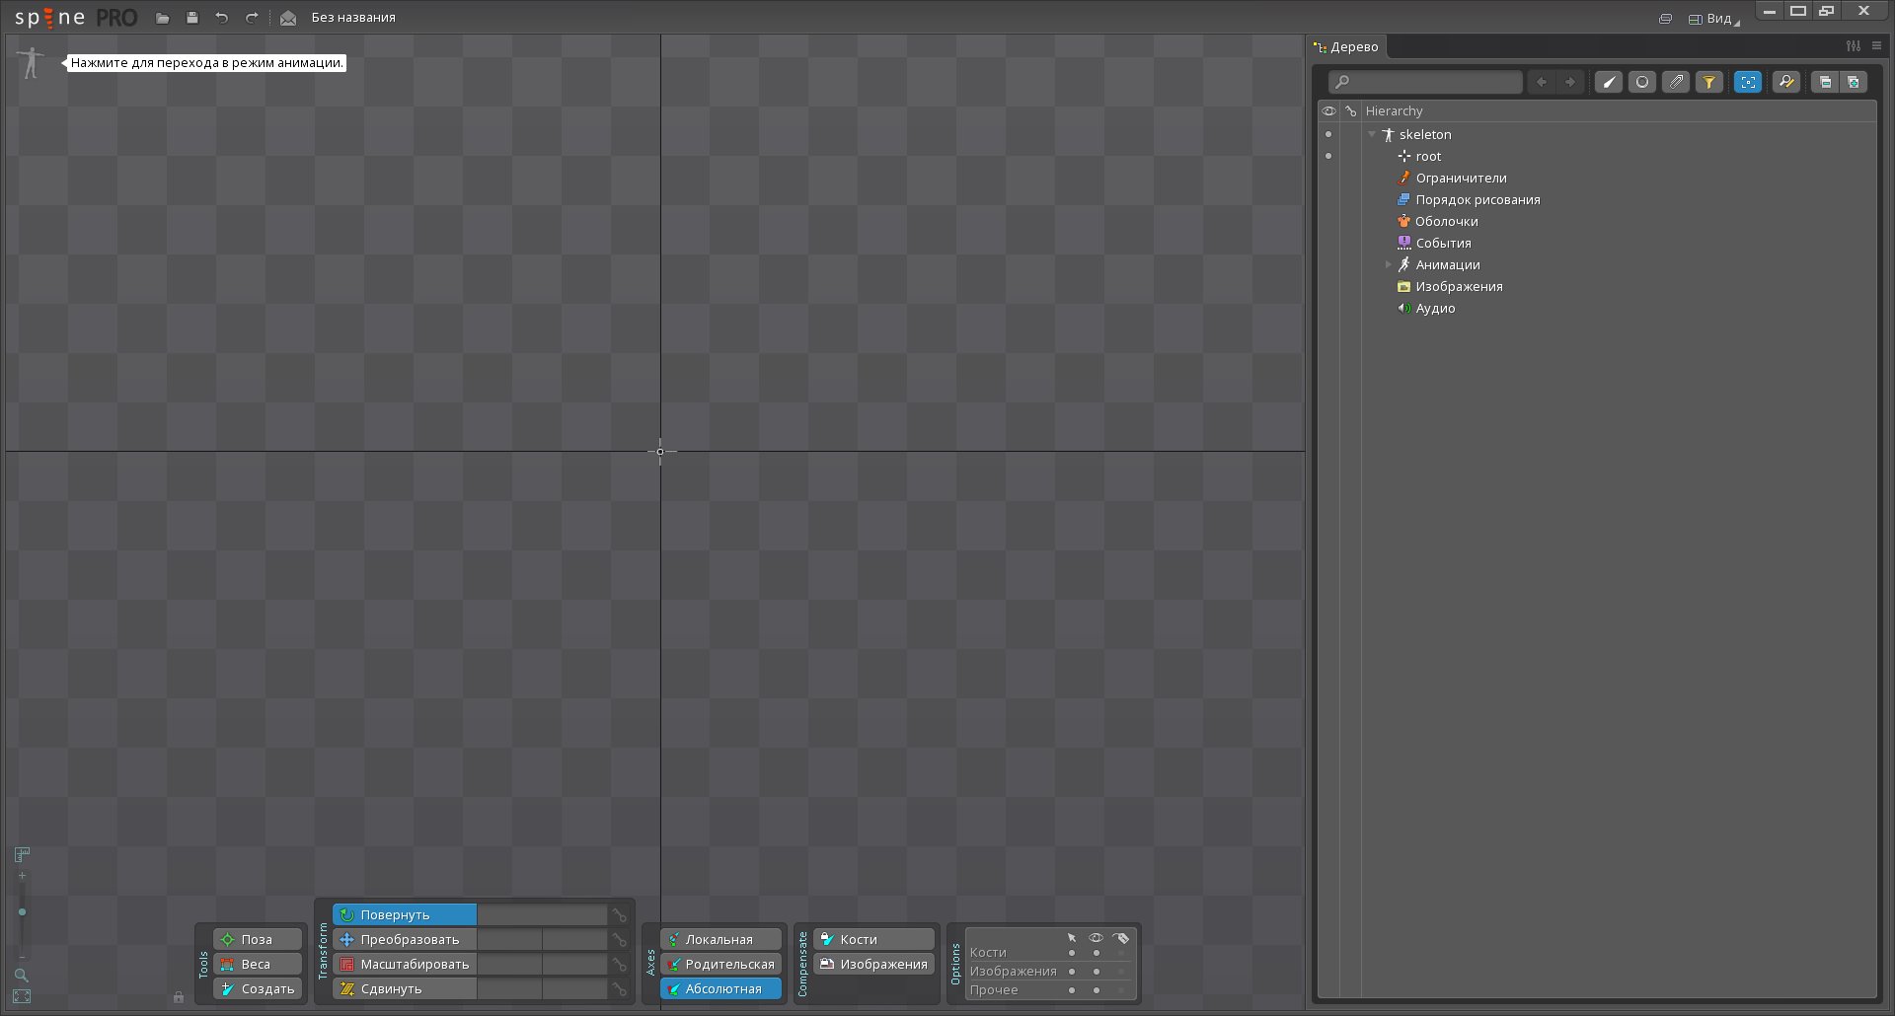Activate the Масштабировать tool
The height and width of the screenshot is (1016, 1895).
click(x=405, y=964)
